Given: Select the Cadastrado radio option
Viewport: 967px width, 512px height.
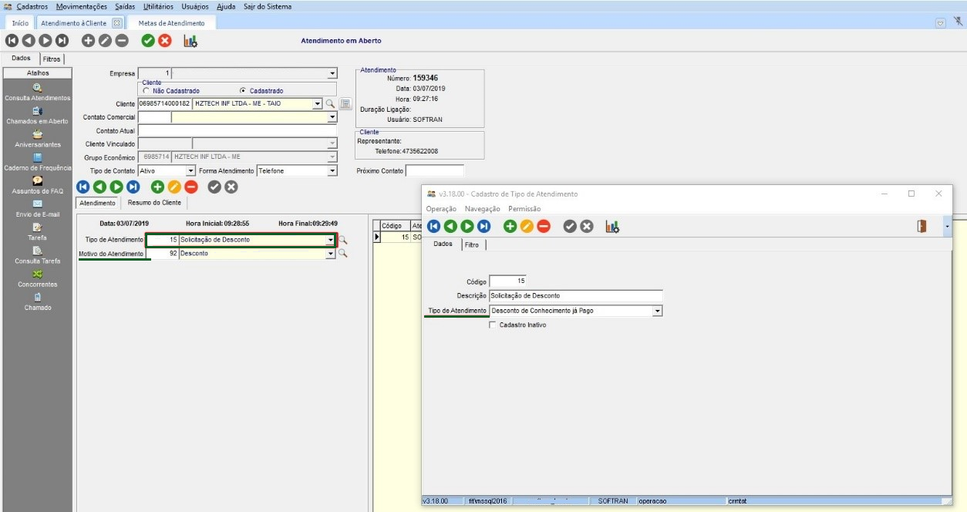Looking at the screenshot, I should tap(243, 91).
